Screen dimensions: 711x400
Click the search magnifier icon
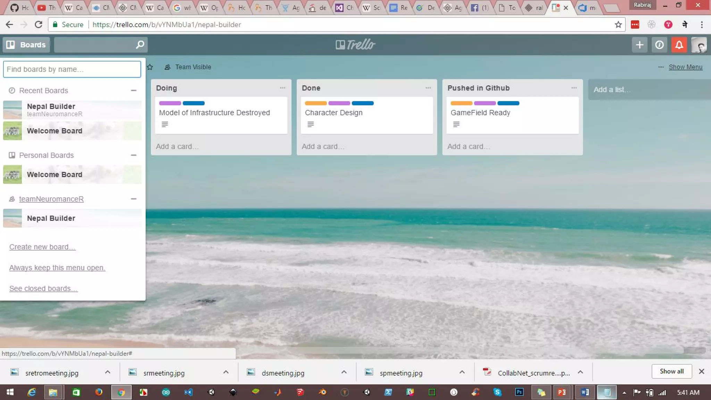point(140,45)
